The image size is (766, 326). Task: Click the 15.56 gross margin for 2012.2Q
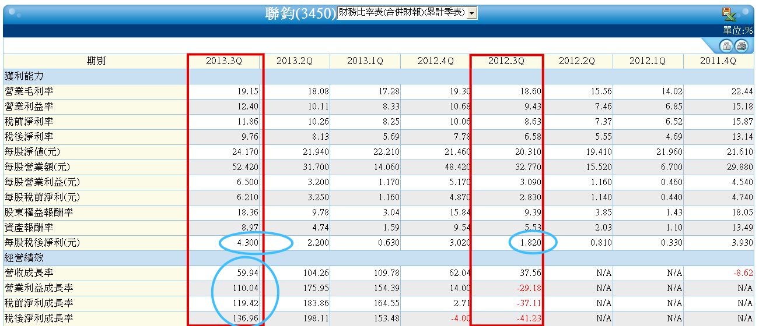(600, 91)
